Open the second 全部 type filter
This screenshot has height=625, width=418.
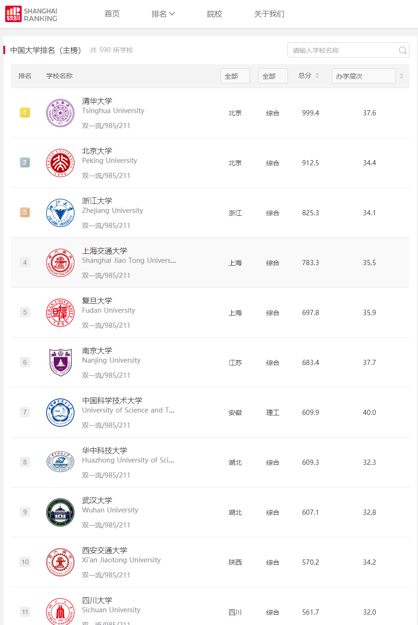click(273, 76)
